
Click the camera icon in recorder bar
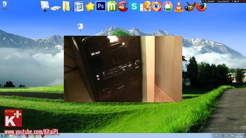click(235, 2)
